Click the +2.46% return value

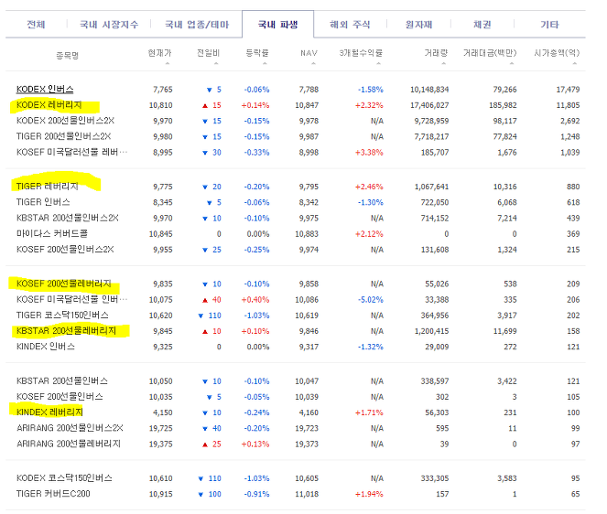(369, 187)
